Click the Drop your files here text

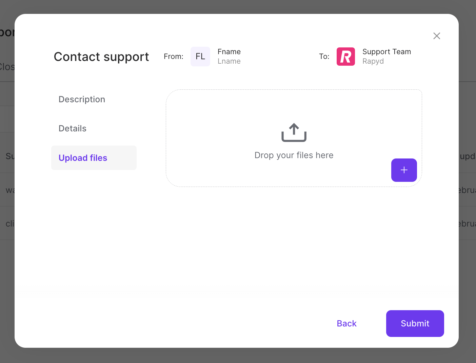click(294, 155)
